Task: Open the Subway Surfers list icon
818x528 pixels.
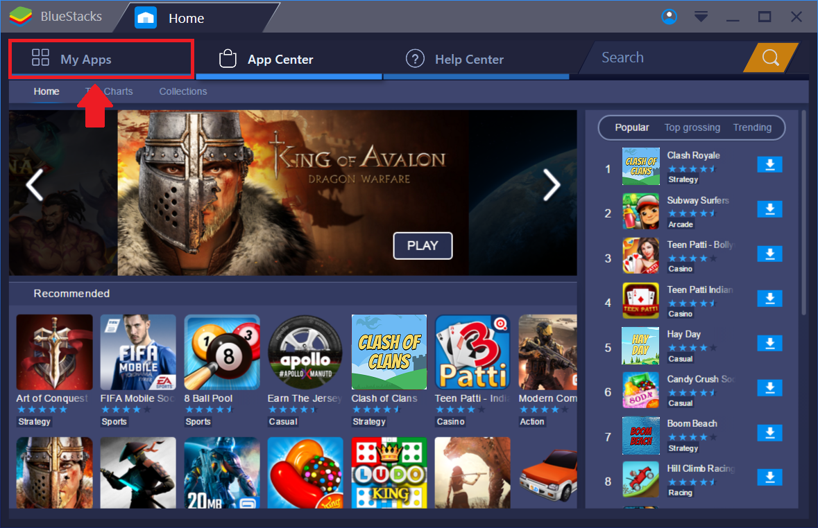Action: 640,211
